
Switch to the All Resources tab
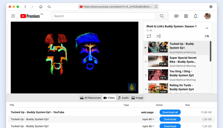[91, 98]
